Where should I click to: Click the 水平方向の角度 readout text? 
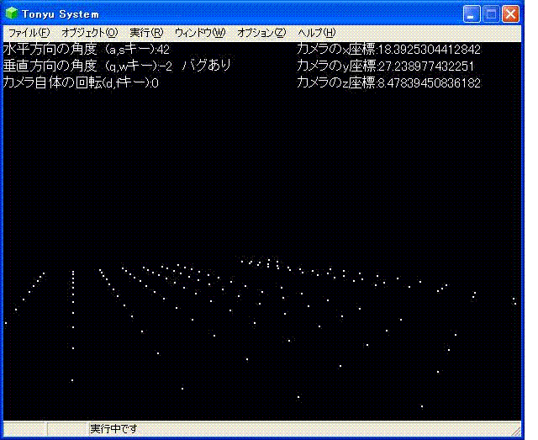pos(87,50)
